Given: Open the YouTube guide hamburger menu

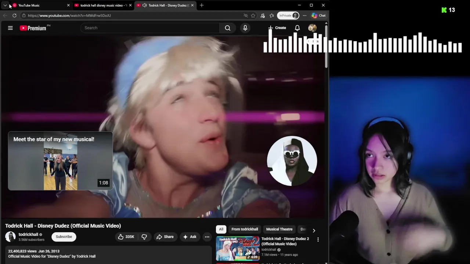Looking at the screenshot, I should coord(10,28).
